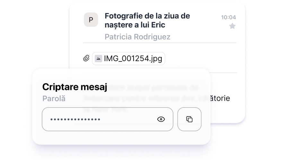
Task: Click the Criptare mesaj heading
Action: (75, 87)
